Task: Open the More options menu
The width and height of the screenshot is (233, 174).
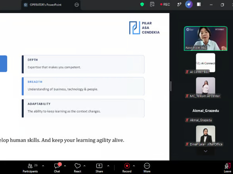Action: [147, 168]
